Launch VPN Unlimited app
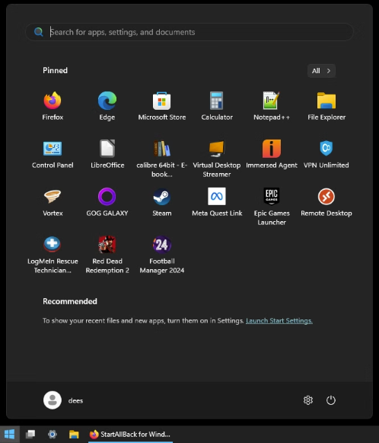This screenshot has height=443, width=379. 326,154
